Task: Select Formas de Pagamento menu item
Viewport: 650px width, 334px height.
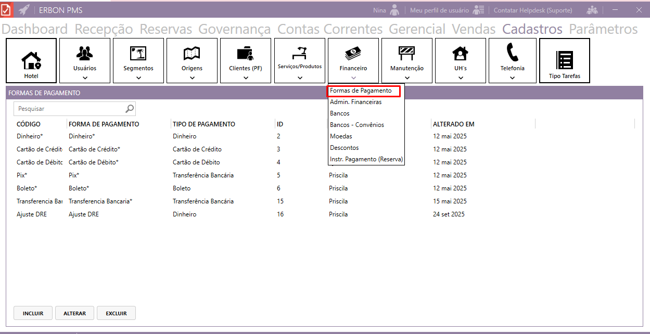Action: pos(361,91)
